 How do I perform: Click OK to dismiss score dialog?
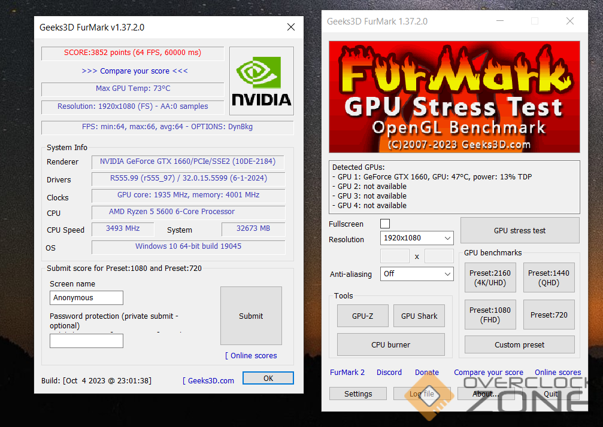[268, 378]
